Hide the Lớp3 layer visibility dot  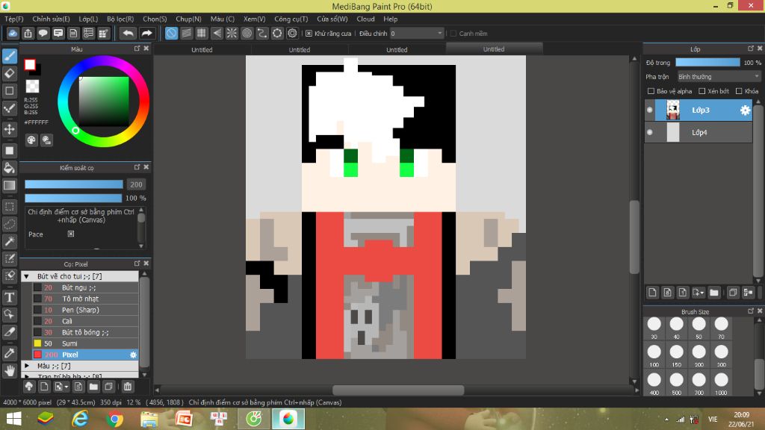[649, 110]
